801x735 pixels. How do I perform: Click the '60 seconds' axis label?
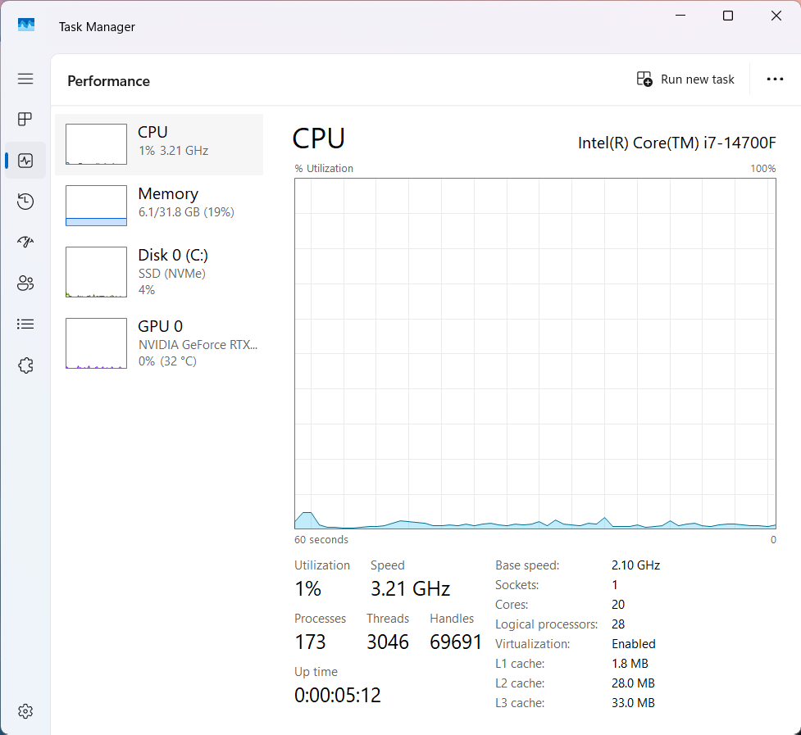321,539
